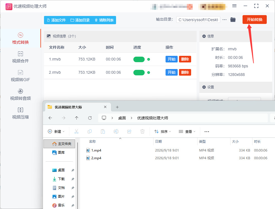Open the 视频转GIF tool
Screen dimensions: 275x209
tap(20, 76)
